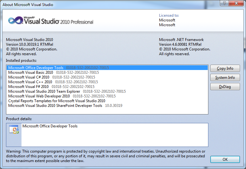The width and height of the screenshot is (246, 169).
Task: Choose Microsoft Visual C# 2010 product
Action: coord(29,77)
